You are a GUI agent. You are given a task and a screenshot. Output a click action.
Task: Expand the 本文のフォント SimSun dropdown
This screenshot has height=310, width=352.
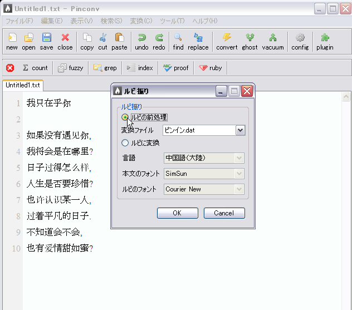[x=239, y=174]
